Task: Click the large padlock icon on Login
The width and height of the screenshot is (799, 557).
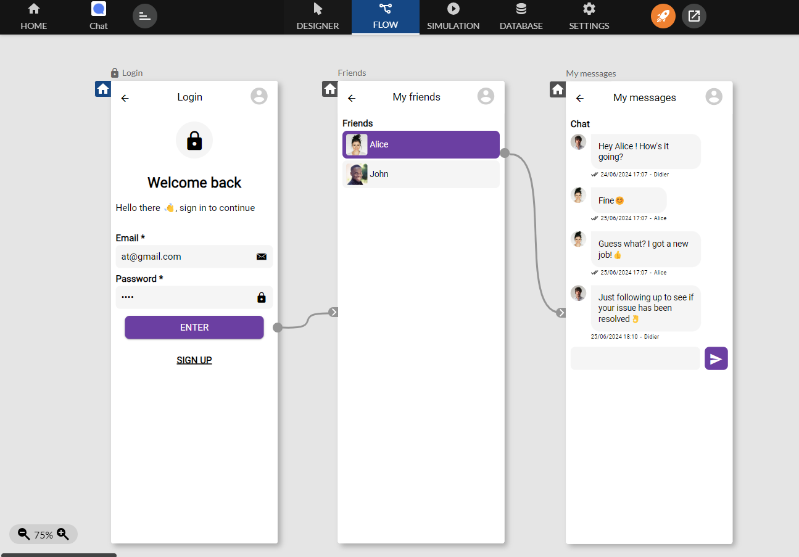Action: (x=194, y=140)
